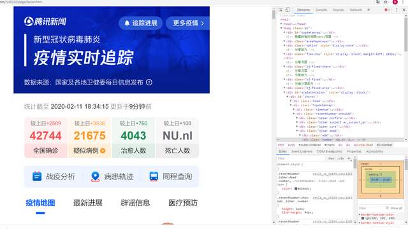Show more DevTools tabs via double chevron

point(368,10)
